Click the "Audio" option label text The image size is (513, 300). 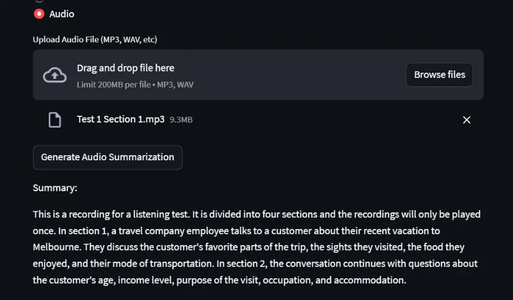coord(62,14)
